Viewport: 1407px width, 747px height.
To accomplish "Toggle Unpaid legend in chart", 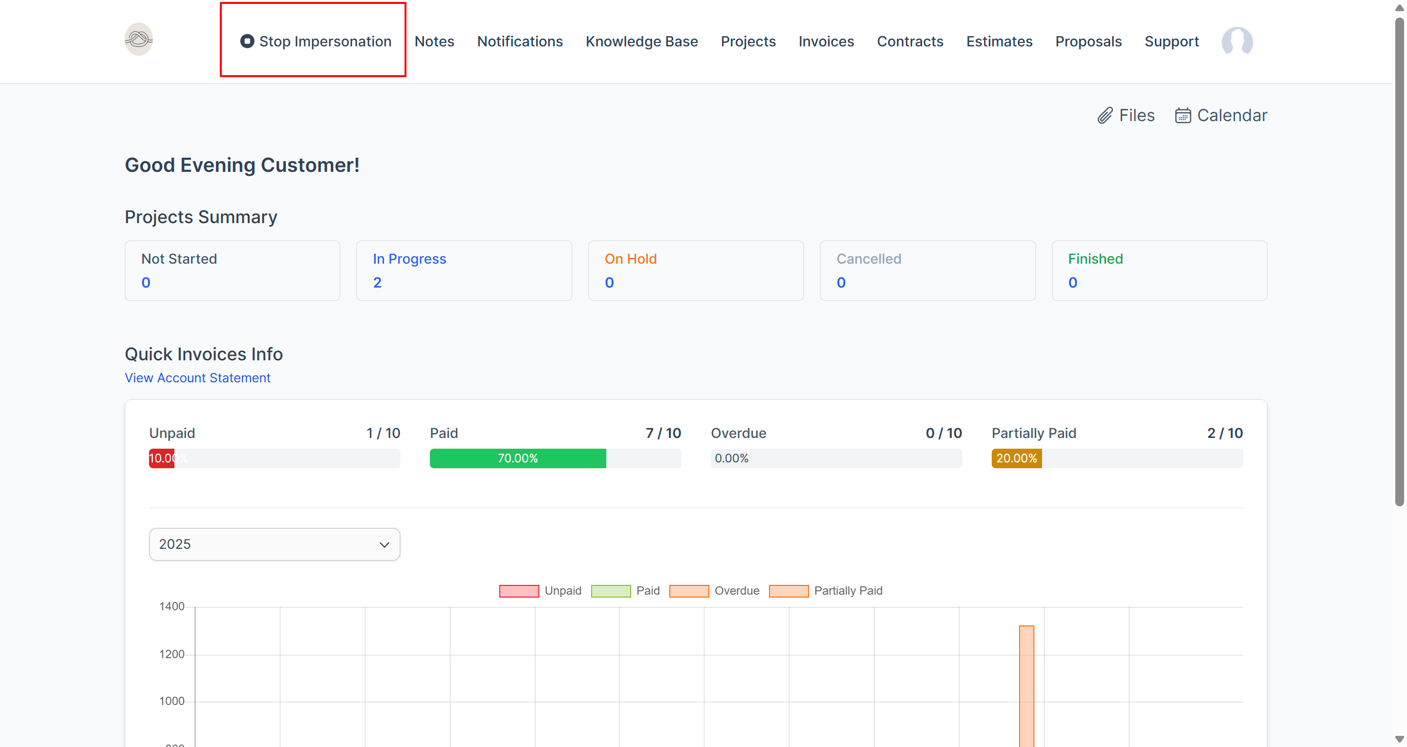I will point(519,591).
